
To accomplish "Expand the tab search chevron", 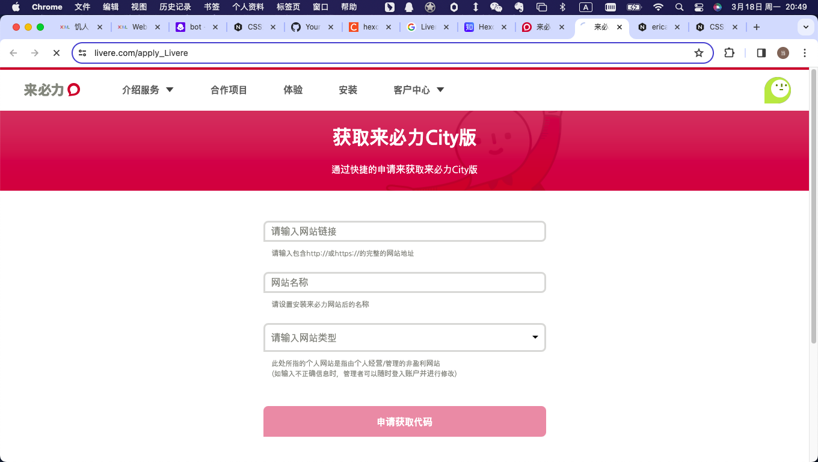I will [805, 27].
